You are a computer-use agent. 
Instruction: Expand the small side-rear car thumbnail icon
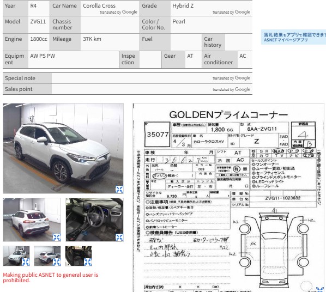click(x=57, y=262)
